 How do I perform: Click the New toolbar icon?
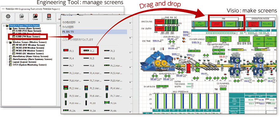click(8, 17)
